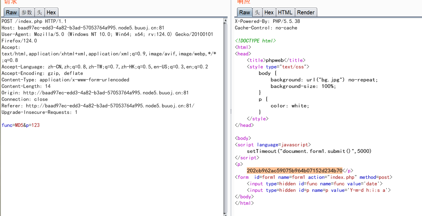This screenshot has height=216, width=422.
Task: Click the Upgrade-Insecure-Requests line
Action: pyautogui.click(x=39, y=112)
